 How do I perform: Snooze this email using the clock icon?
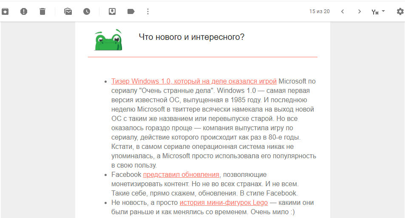point(87,11)
